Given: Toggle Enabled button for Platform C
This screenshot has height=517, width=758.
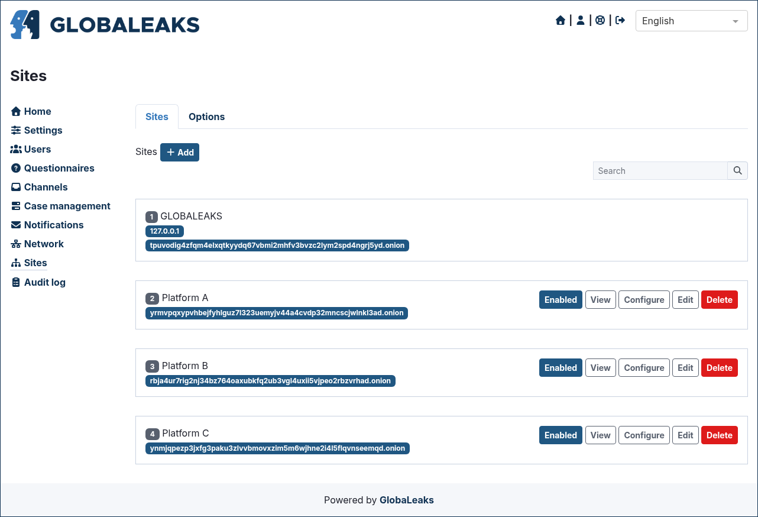Looking at the screenshot, I should point(561,435).
